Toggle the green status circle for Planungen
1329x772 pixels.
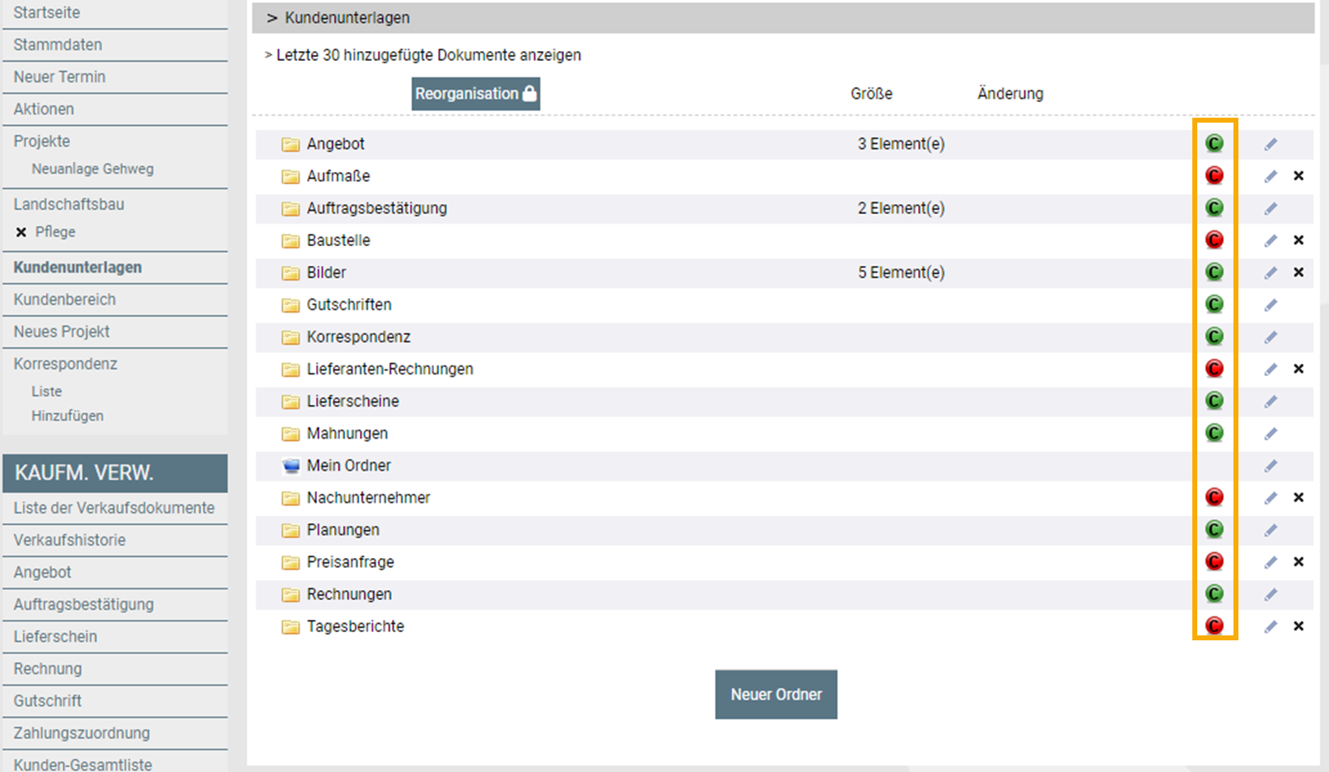(x=1215, y=530)
